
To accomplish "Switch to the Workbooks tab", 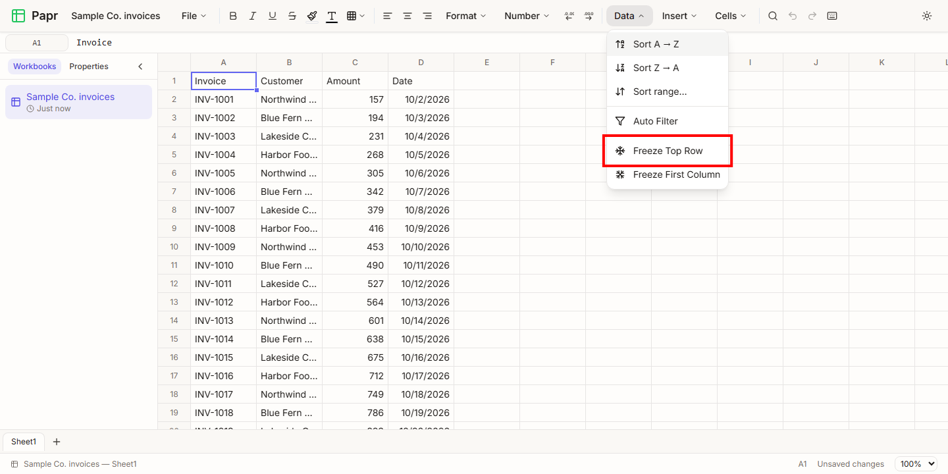I will (x=35, y=66).
